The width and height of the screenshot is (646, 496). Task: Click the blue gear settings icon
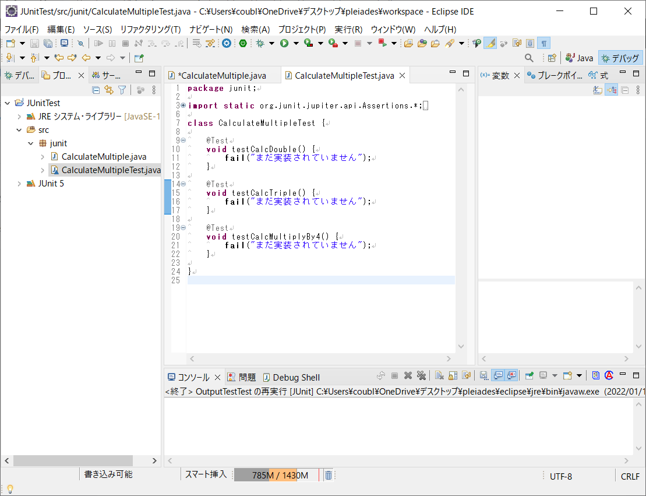click(227, 43)
